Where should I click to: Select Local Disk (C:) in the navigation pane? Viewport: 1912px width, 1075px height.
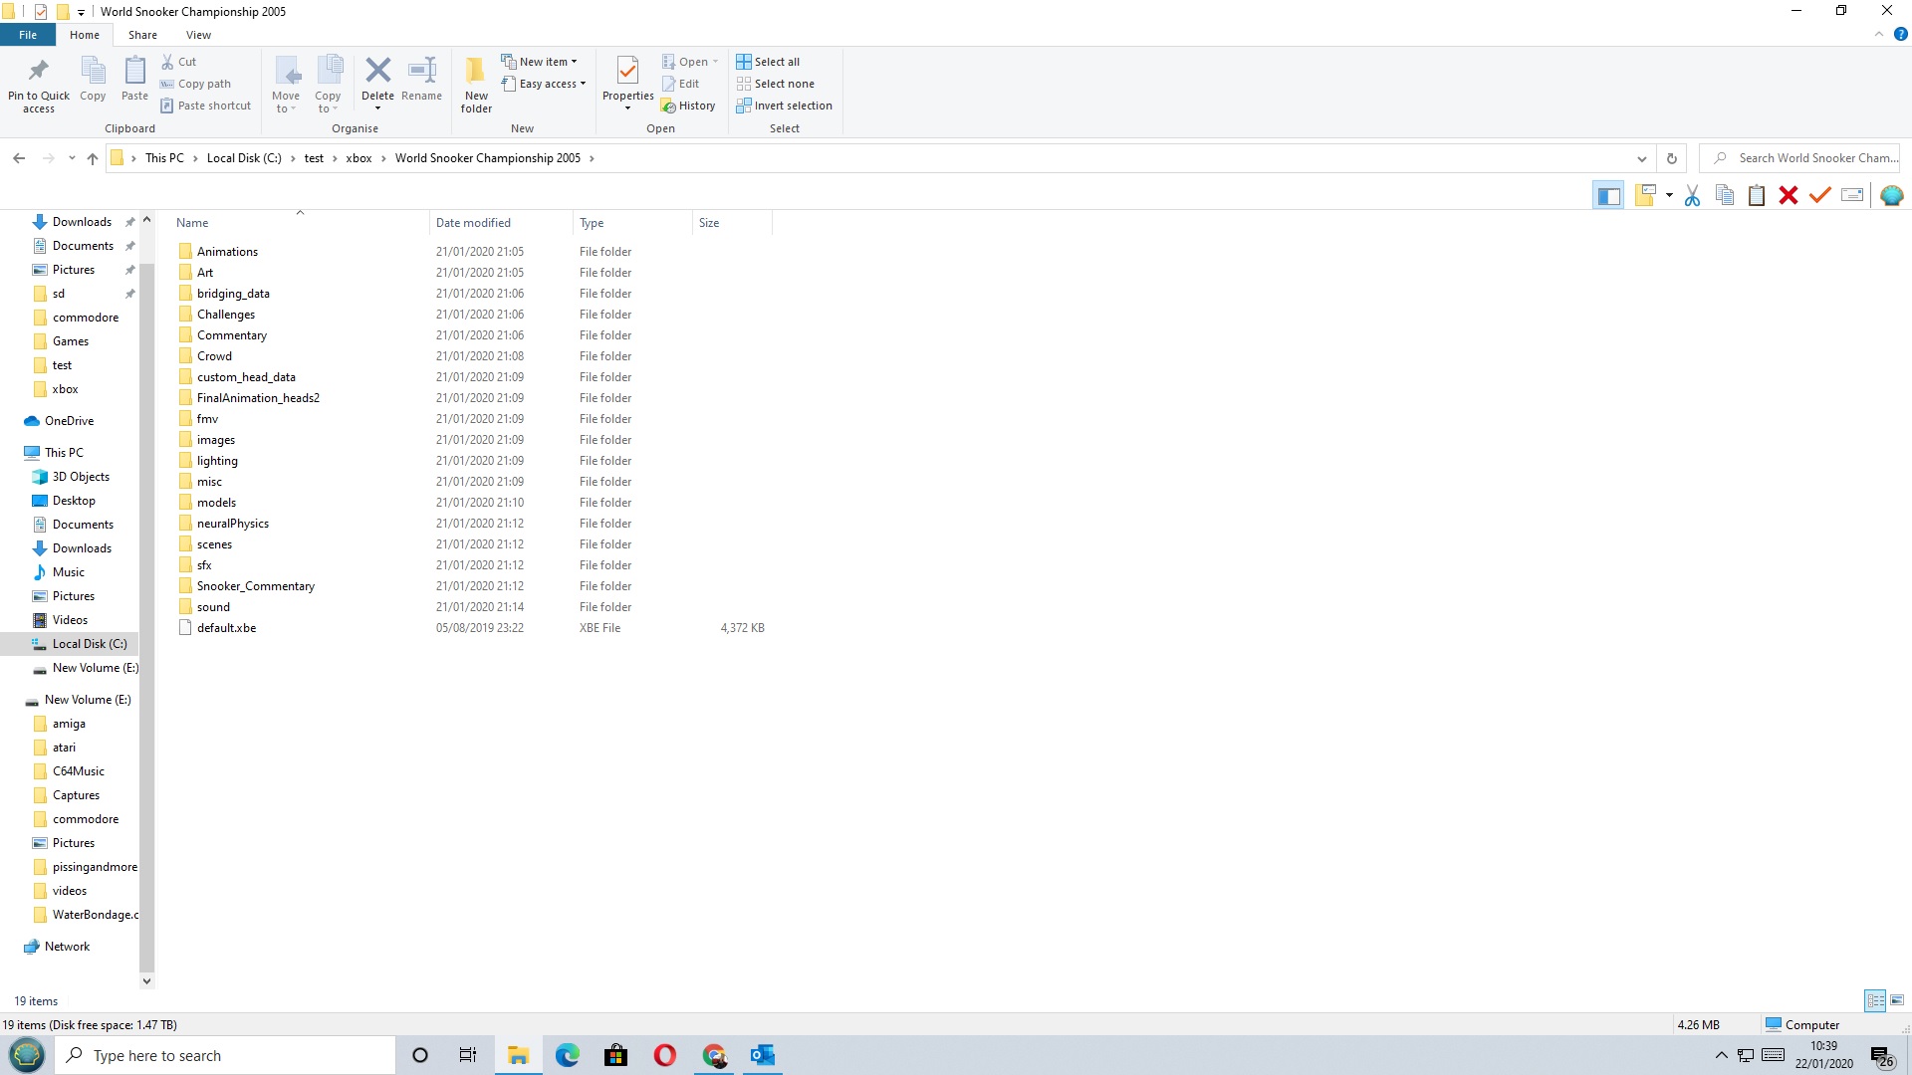point(89,644)
